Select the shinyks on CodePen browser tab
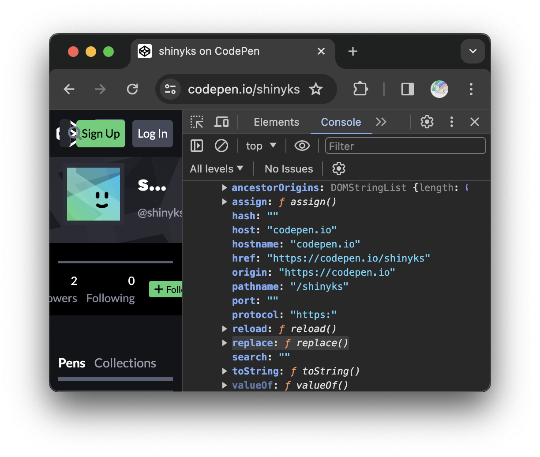This screenshot has height=457, width=540. pos(233,52)
